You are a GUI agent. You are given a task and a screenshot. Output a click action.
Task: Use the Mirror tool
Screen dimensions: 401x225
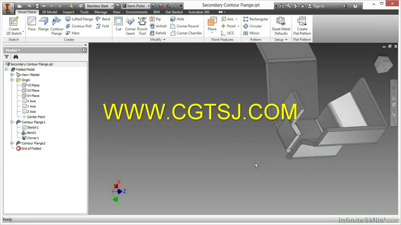[251, 33]
